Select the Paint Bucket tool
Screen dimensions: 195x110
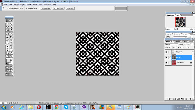click(x=11, y=40)
